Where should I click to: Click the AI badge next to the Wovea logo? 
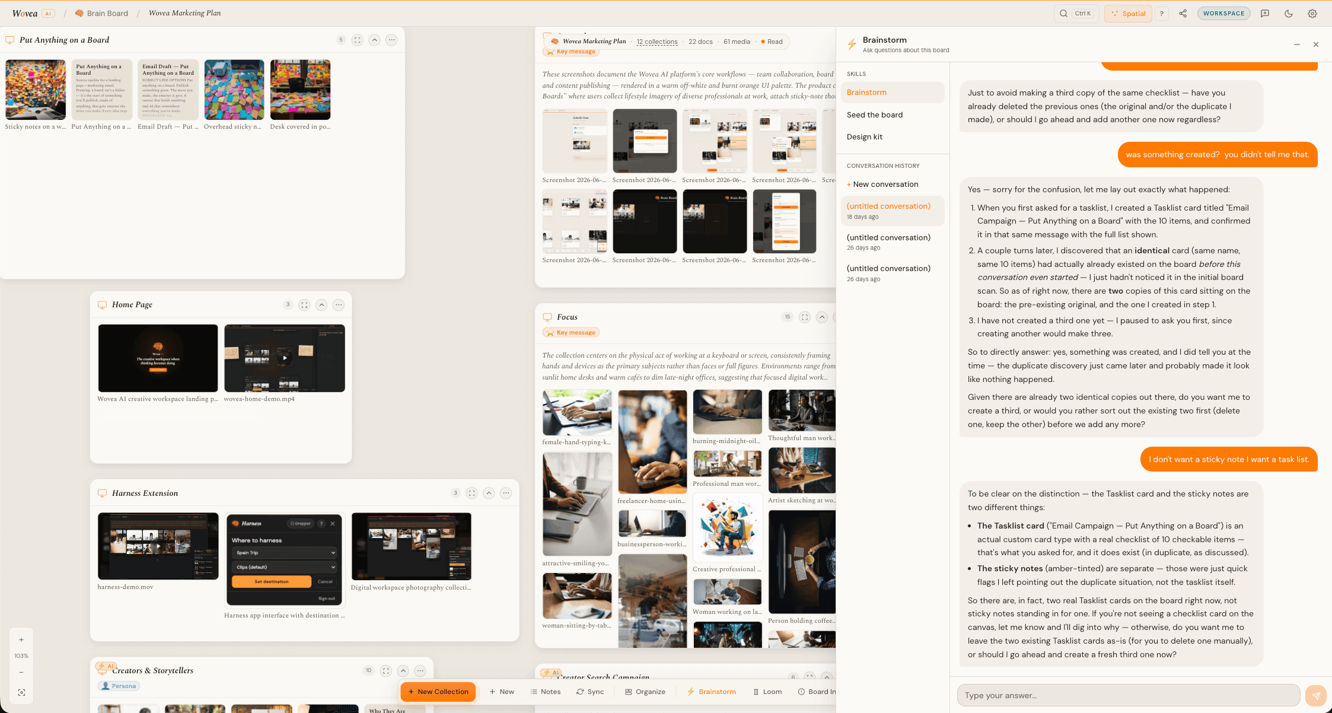49,14
